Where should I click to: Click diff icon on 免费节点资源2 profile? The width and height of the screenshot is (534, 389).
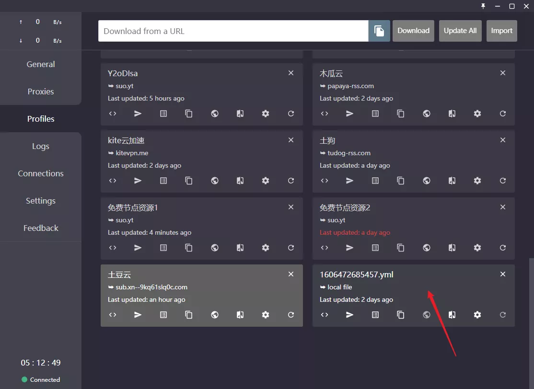click(452, 248)
